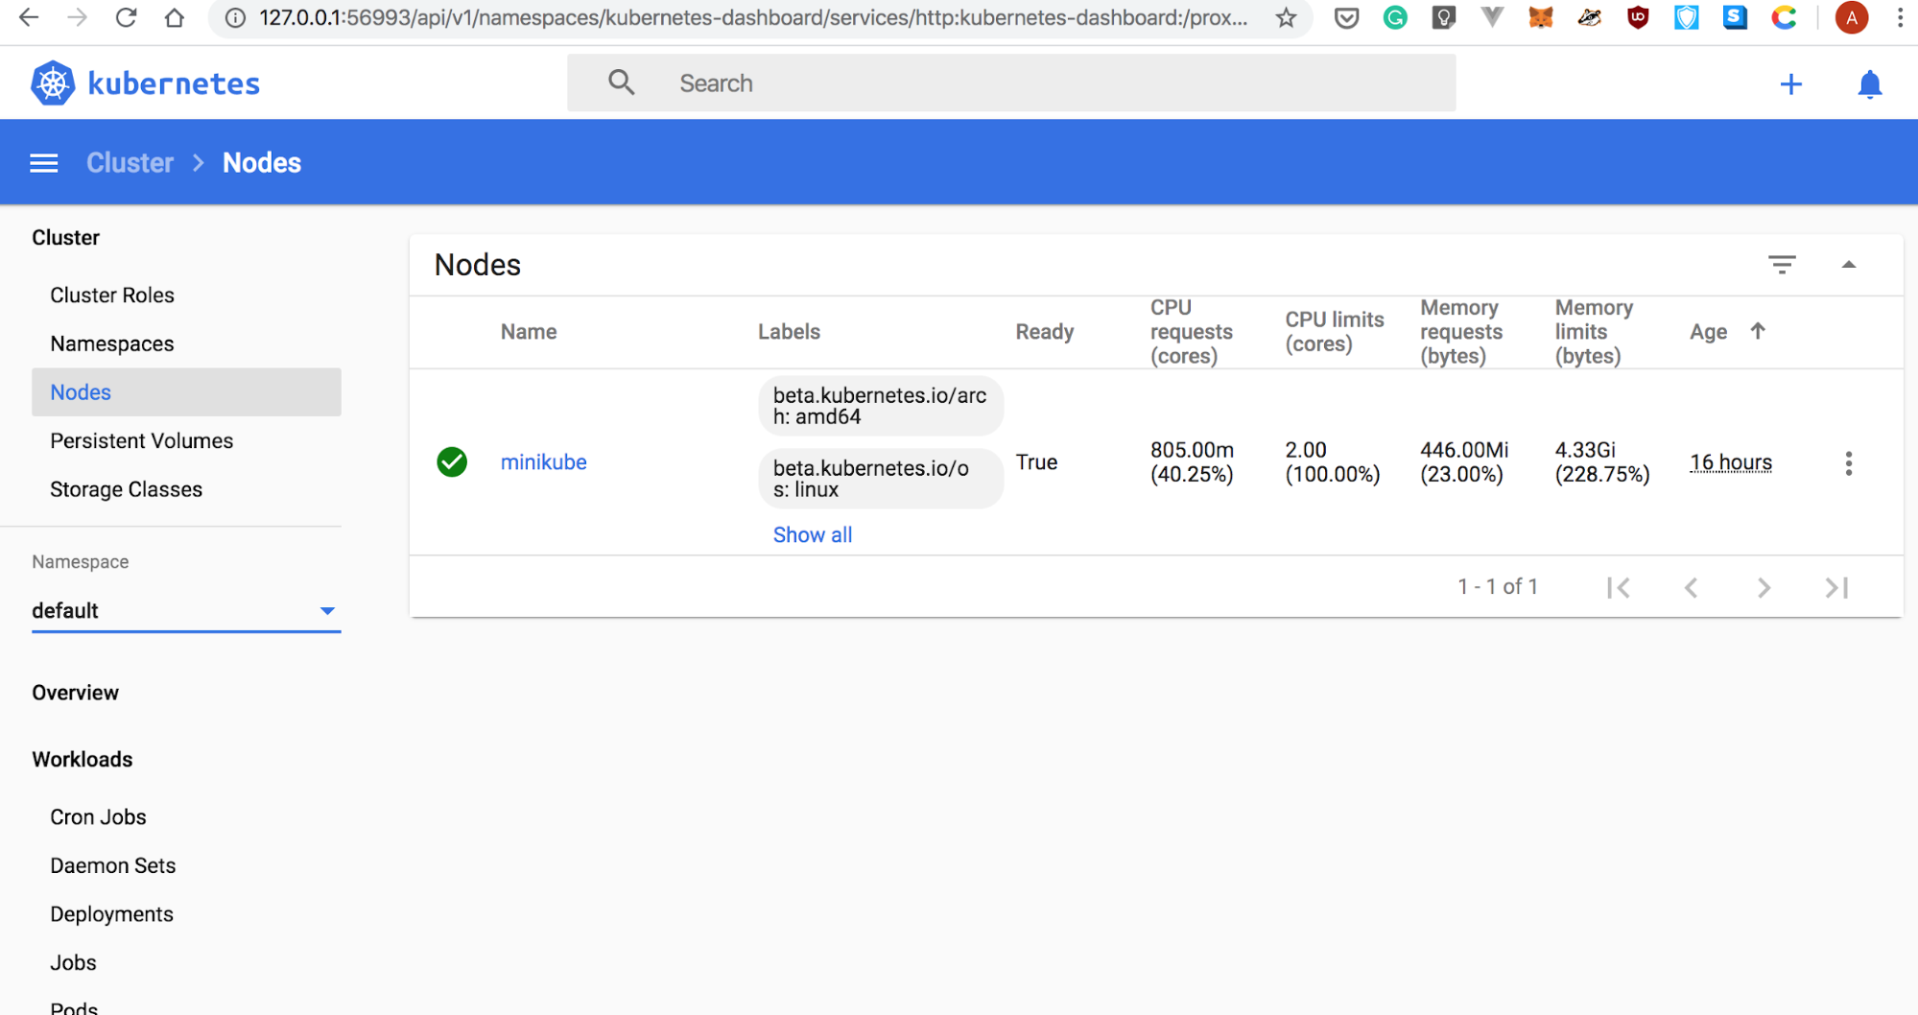Open the browser profile avatar A
This screenshot has width=1918, height=1015.
tap(1852, 17)
